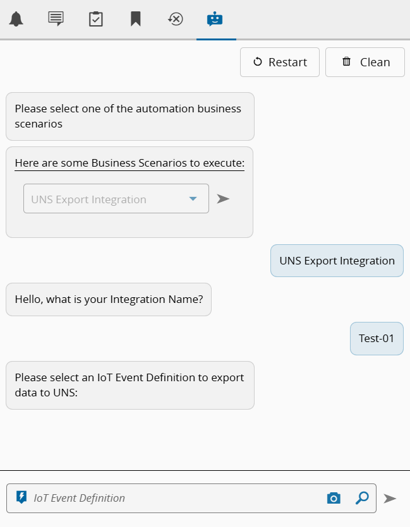Image resolution: width=410 pixels, height=527 pixels.
Task: Open the cancelled-history circle-X tab
Action: pyautogui.click(x=175, y=19)
